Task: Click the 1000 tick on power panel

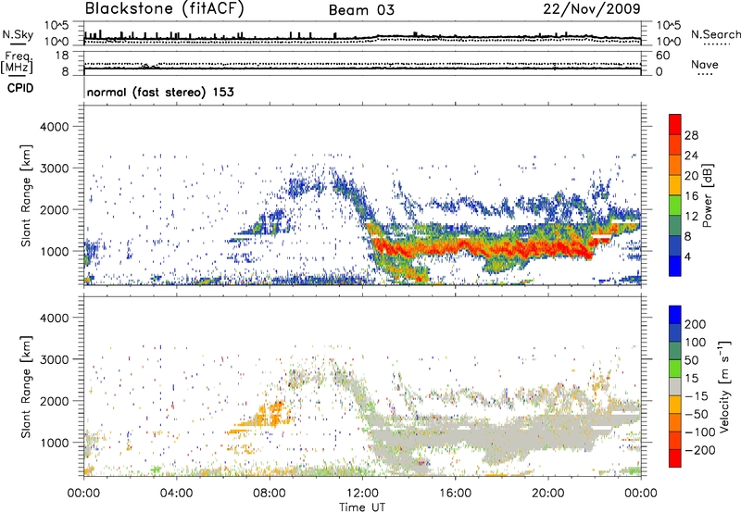Action: point(55,251)
